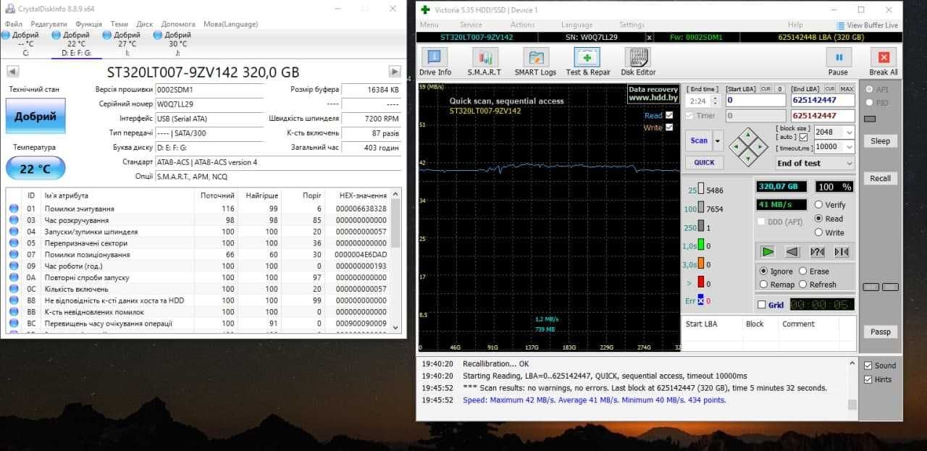Select the Verify radio button
This screenshot has width=927, height=451.
click(x=819, y=205)
